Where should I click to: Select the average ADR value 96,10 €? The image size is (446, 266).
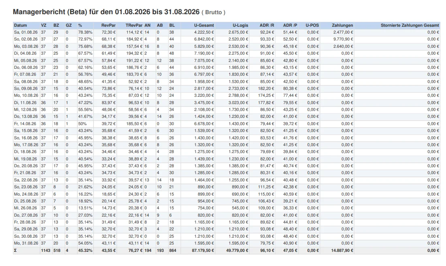tap(267, 250)
